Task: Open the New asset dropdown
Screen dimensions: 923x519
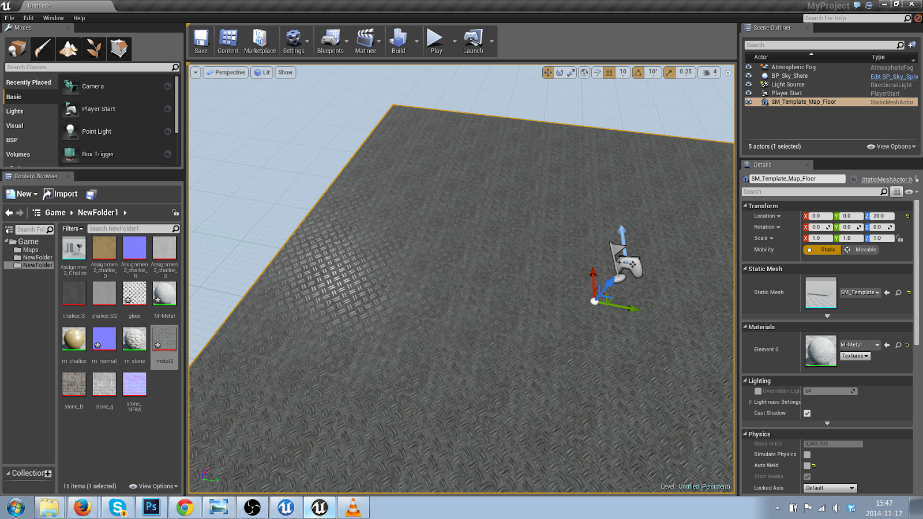Action: click(21, 194)
